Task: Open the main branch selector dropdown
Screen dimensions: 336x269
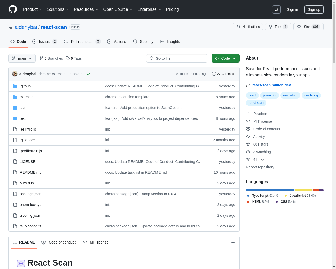Action: point(22,58)
